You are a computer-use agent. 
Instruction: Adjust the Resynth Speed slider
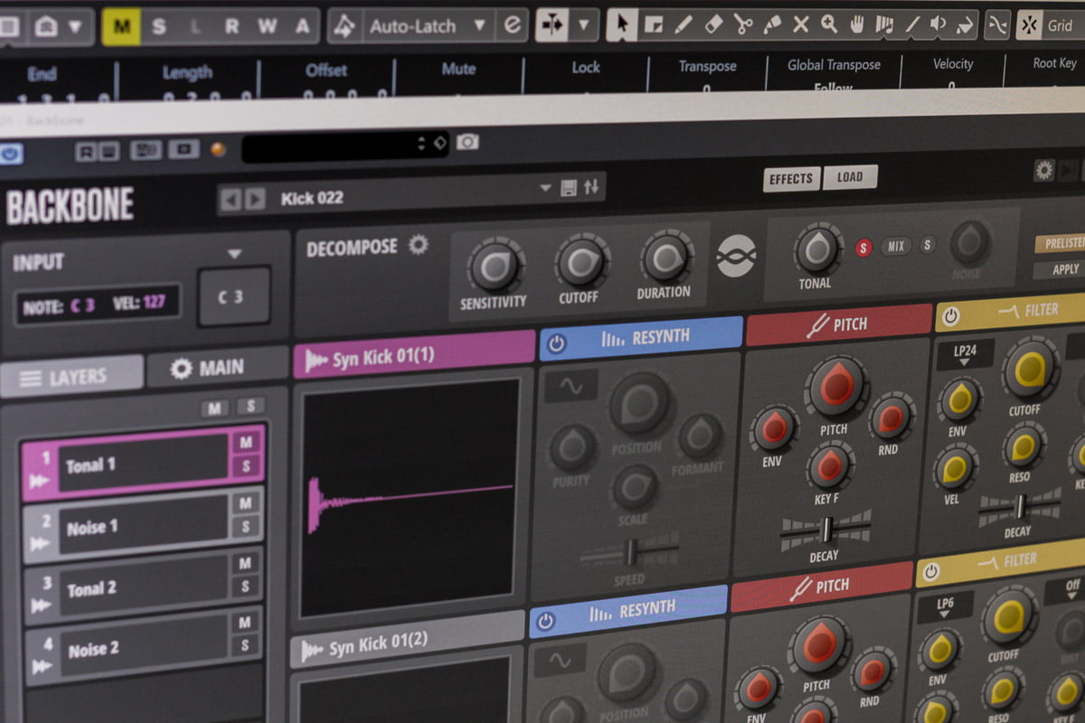[630, 550]
